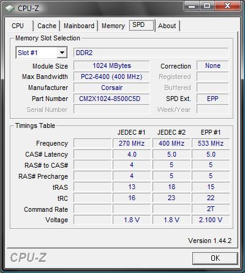
Task: Click JEDEC #2 tRAS value 18
Action: pos(171,187)
